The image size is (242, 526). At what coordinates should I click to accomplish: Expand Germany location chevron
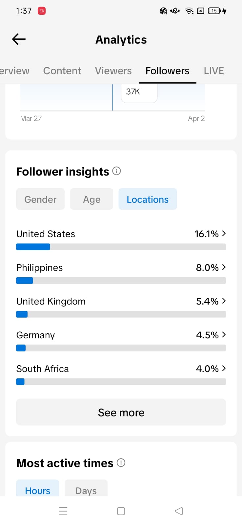224,335
